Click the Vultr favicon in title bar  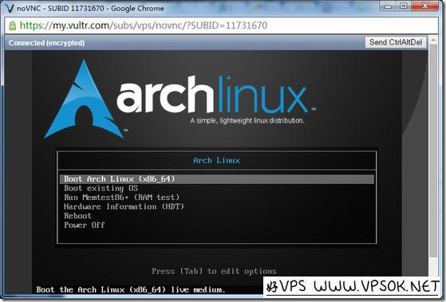click(x=9, y=8)
